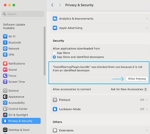
Task: Expand the Extensions chevron
Action: point(147,130)
